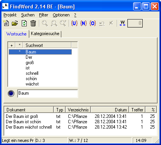This screenshot has width=161, height=145.
Task: Click the FindWord title bar application icon
Action: (5, 6)
